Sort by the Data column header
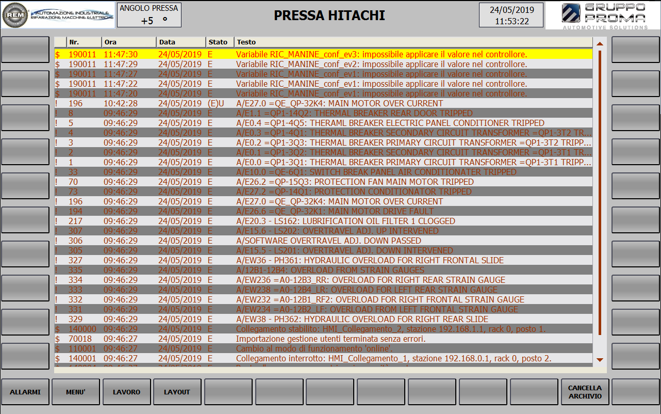The height and width of the screenshot is (414, 661). click(x=181, y=42)
